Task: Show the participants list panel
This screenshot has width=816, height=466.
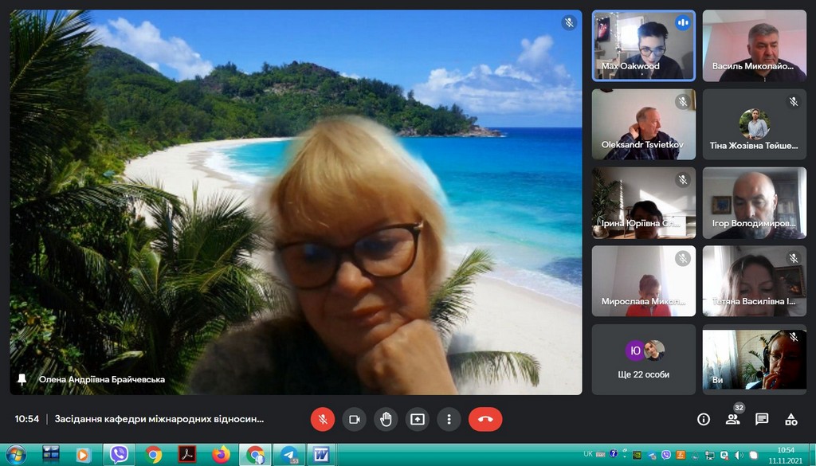Action: [x=732, y=419]
